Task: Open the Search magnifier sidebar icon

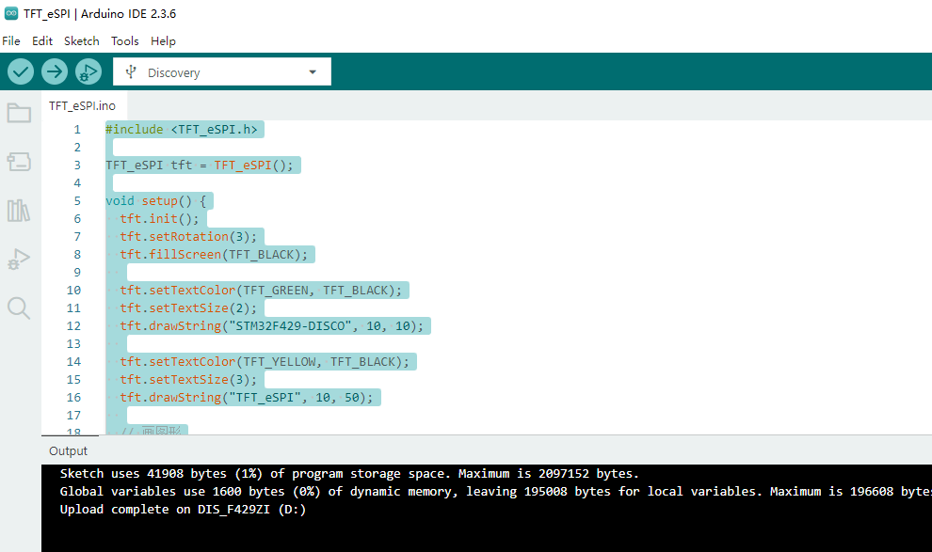Action: 19,308
